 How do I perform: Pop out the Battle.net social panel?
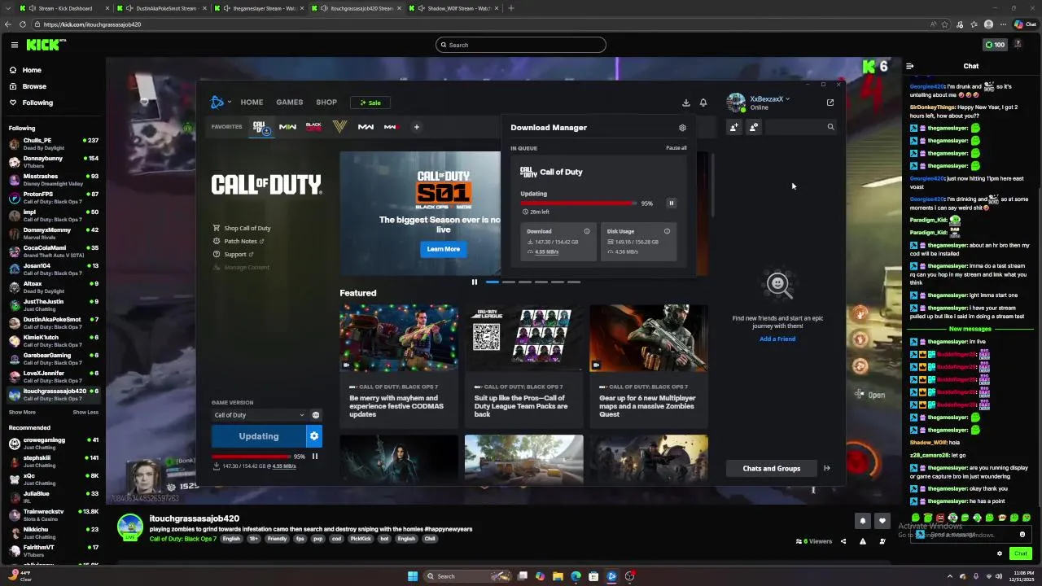click(x=830, y=103)
